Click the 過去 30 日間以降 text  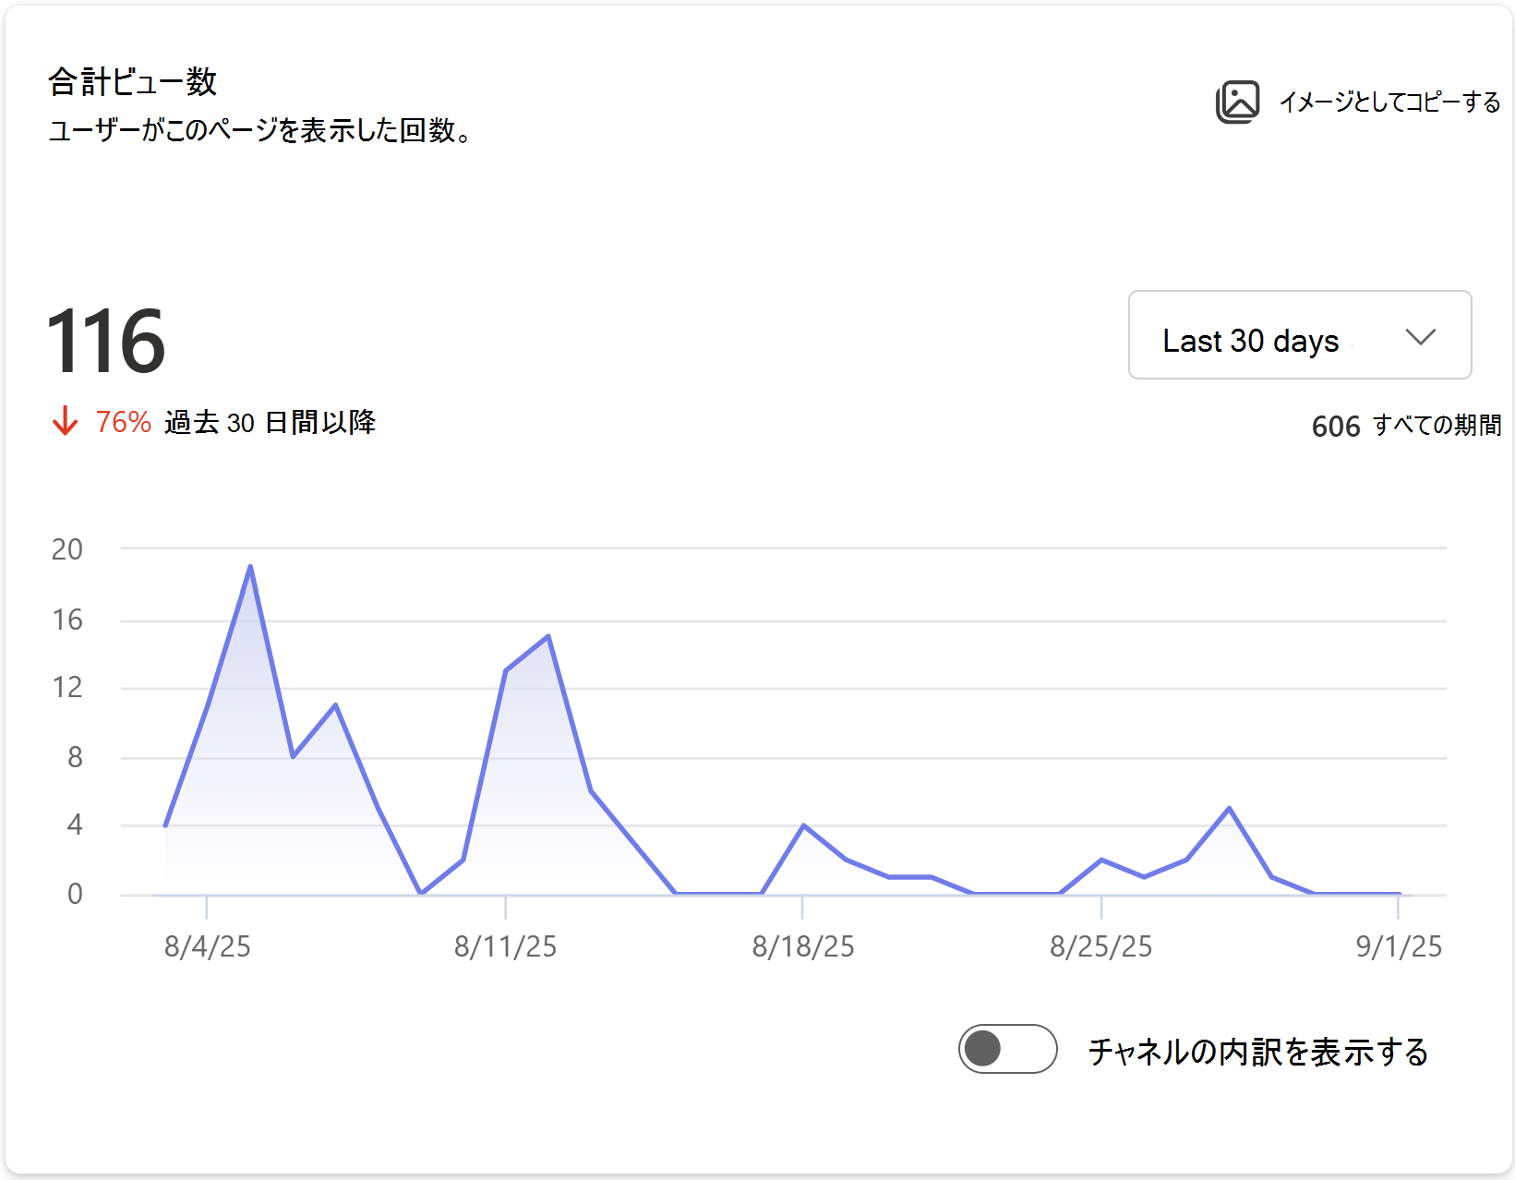coord(271,422)
